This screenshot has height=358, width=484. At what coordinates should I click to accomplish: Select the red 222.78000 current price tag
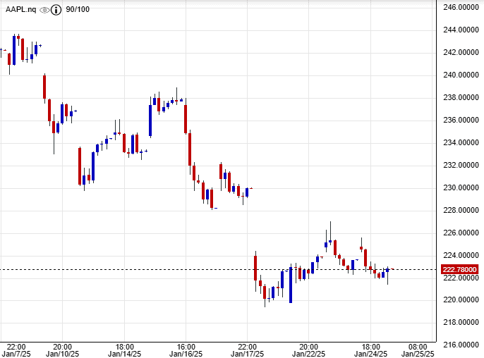pos(459,269)
